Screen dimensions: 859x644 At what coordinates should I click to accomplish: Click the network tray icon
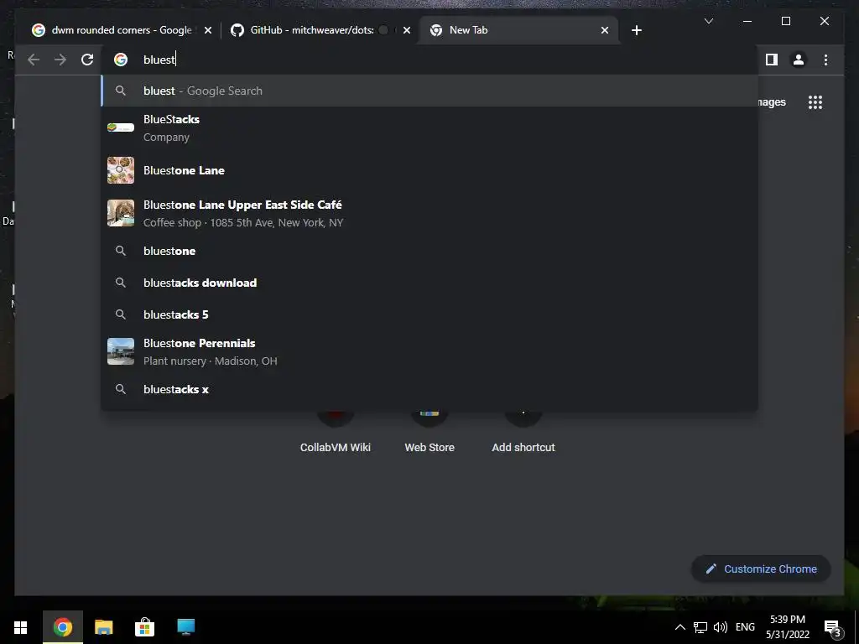pyautogui.click(x=700, y=627)
